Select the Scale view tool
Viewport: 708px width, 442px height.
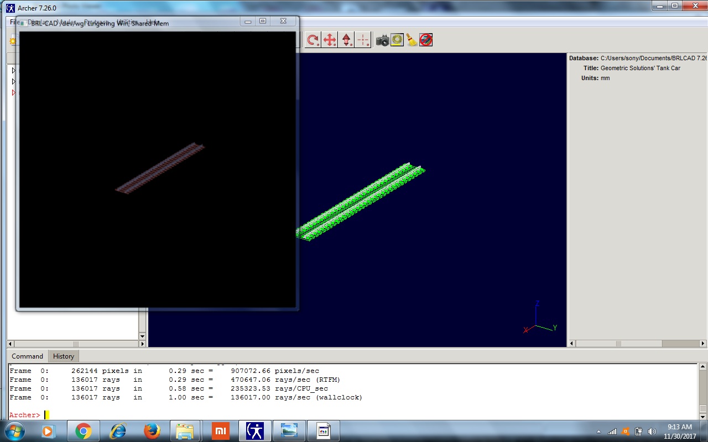click(346, 40)
